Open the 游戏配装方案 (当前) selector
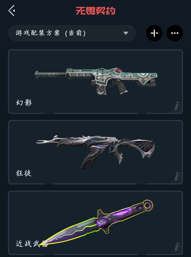 pyautogui.click(x=72, y=33)
